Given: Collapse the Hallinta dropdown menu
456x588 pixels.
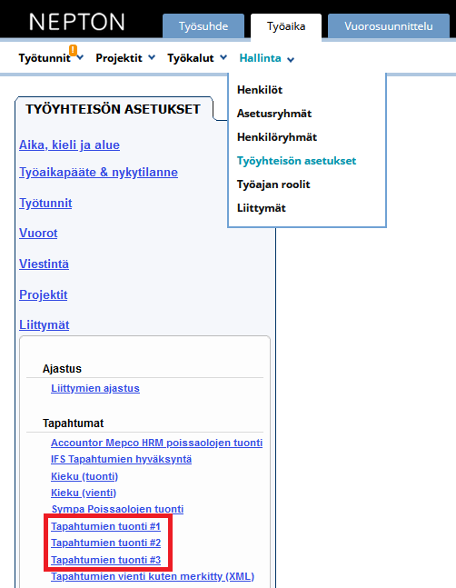Looking at the screenshot, I should pyautogui.click(x=267, y=58).
